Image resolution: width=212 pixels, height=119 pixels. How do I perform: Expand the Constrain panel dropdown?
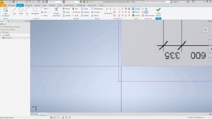[117, 19]
